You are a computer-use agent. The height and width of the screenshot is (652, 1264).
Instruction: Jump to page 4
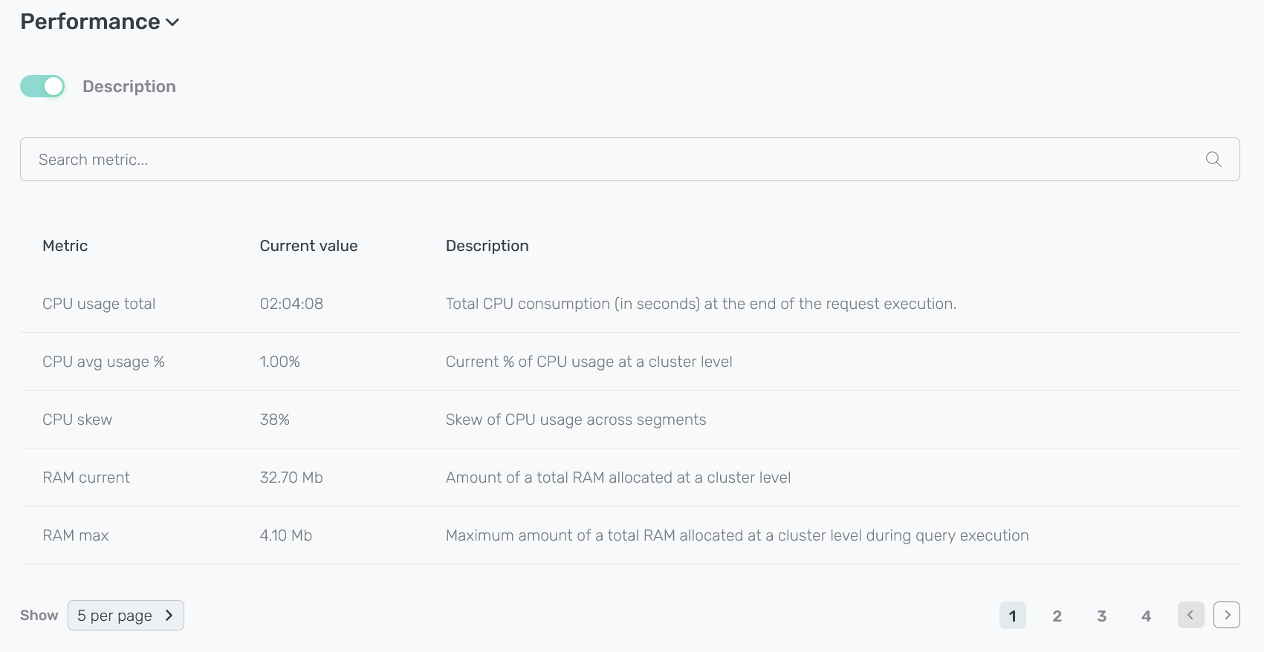[1146, 616]
